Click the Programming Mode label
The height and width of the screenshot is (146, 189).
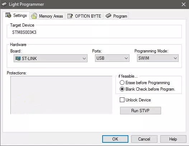tap(151, 51)
